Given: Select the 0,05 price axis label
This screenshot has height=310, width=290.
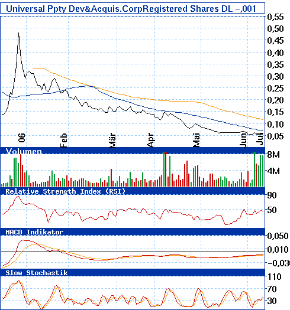Looking at the screenshot, I should [x=276, y=136].
